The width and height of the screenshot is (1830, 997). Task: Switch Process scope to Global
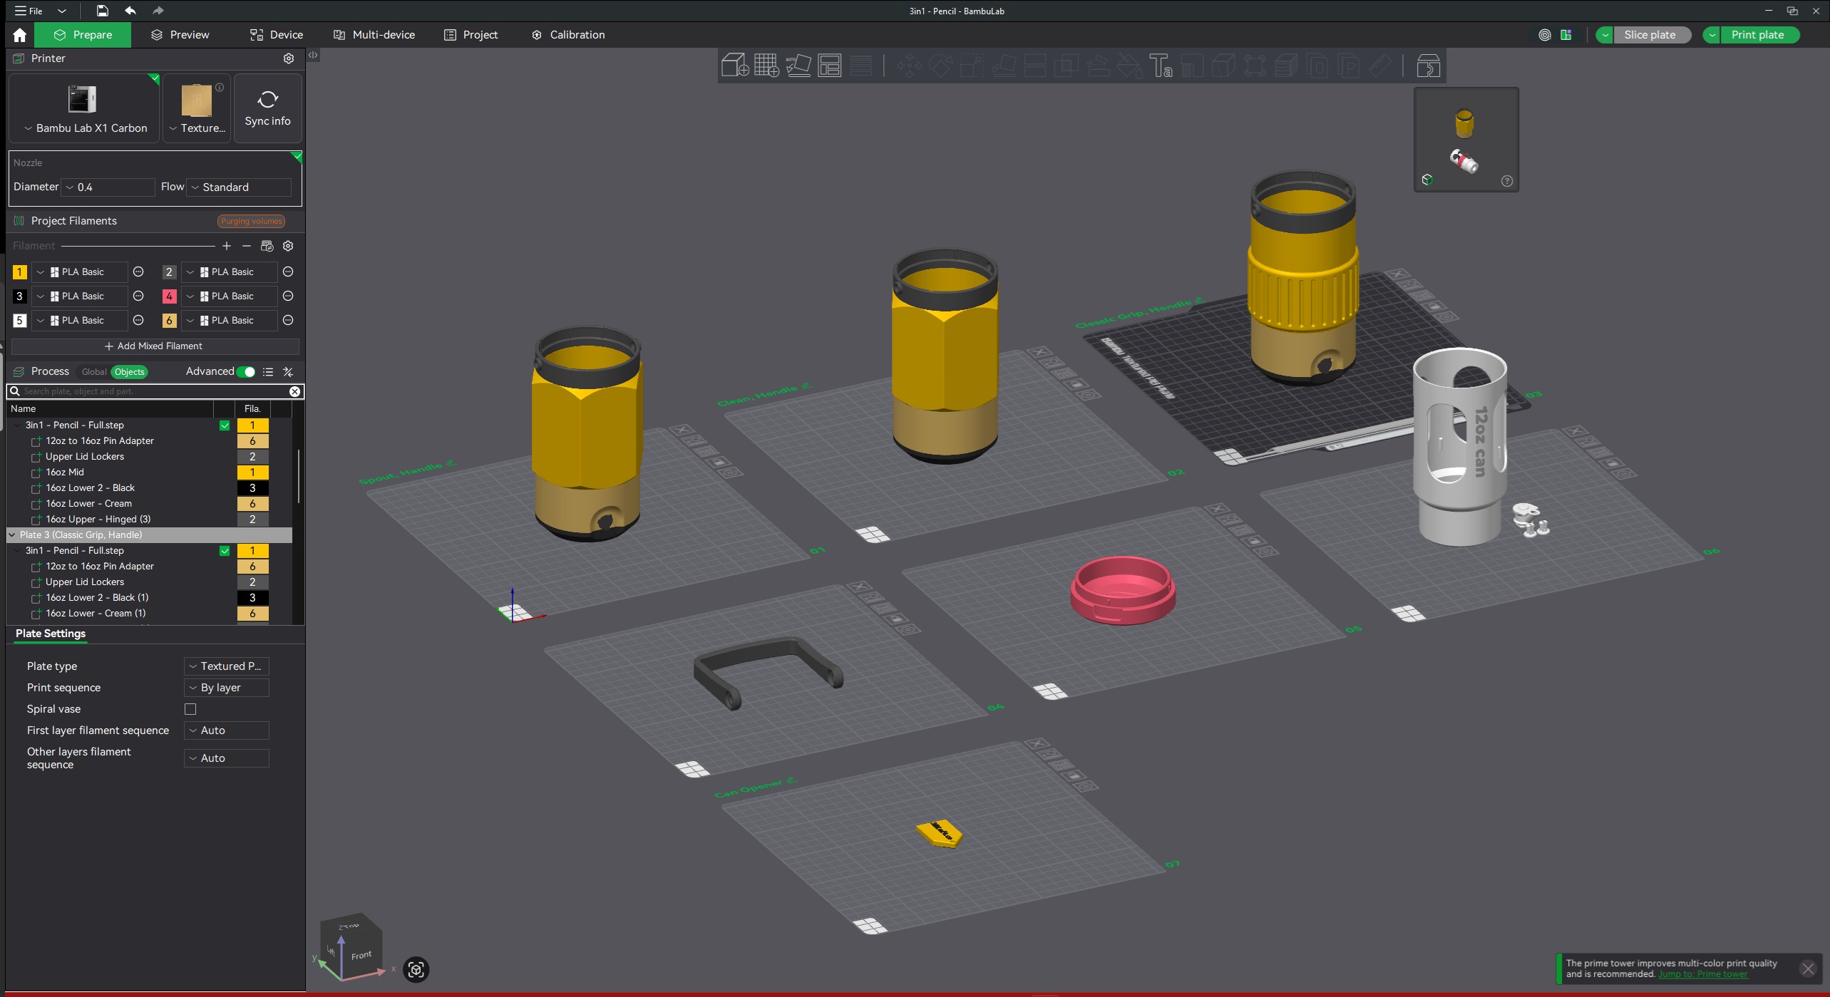coord(94,372)
